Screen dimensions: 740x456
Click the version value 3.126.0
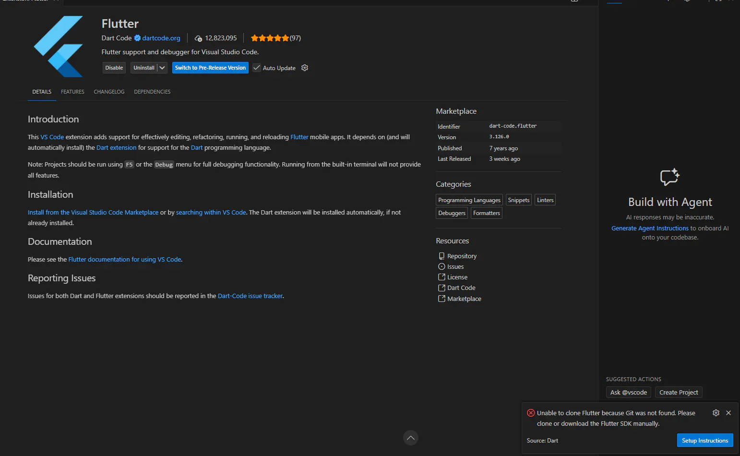click(499, 137)
